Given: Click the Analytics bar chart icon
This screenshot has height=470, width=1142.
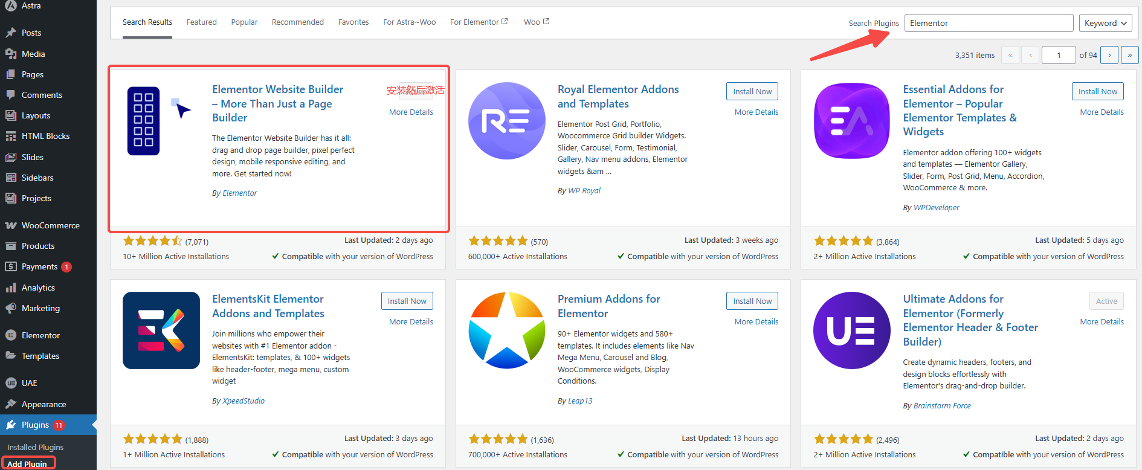Looking at the screenshot, I should (11, 288).
